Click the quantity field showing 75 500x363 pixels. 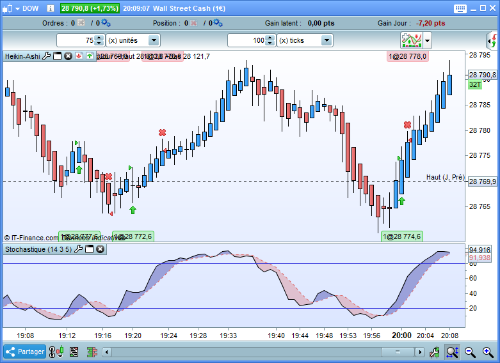pyautogui.click(x=76, y=40)
